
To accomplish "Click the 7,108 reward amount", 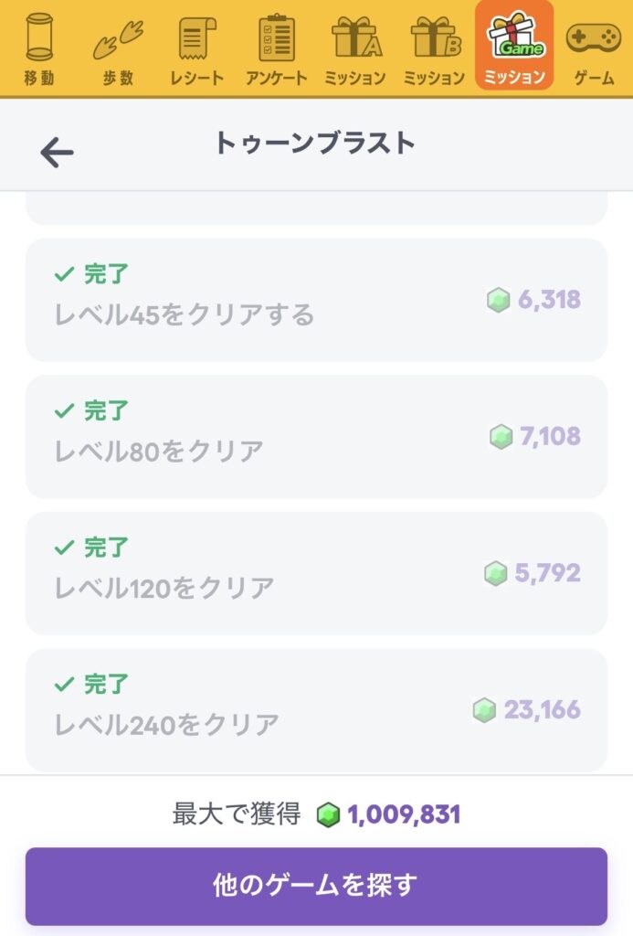I will [550, 436].
